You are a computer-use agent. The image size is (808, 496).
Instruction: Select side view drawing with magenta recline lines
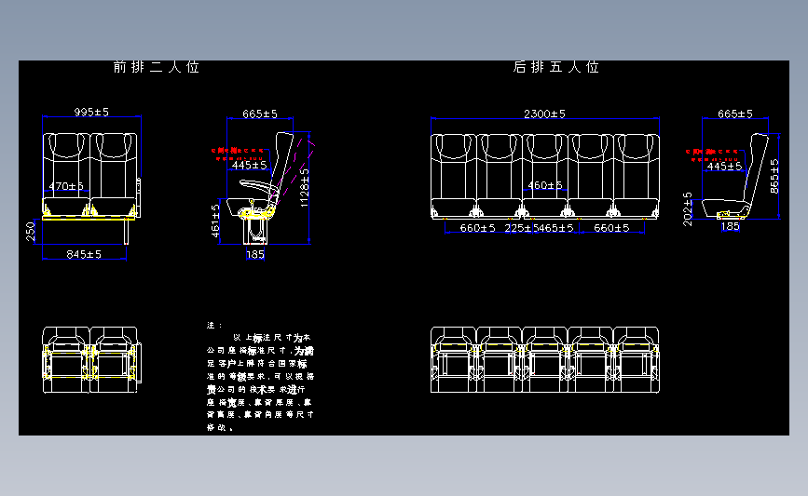(x=270, y=188)
